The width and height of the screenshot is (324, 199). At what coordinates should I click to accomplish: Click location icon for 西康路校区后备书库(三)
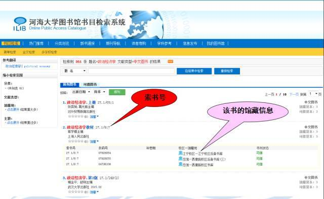tap(180, 158)
